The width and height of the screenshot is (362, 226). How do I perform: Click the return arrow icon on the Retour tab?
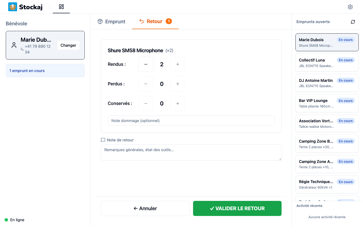[x=142, y=21]
